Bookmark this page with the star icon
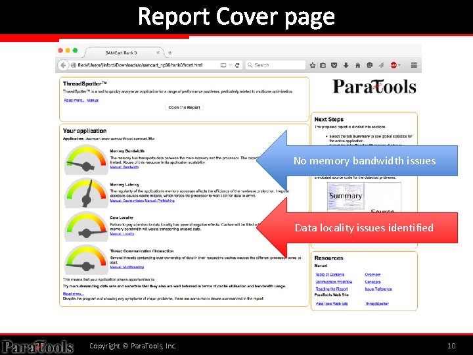Viewport: 473px width, 355px height. click(x=313, y=65)
